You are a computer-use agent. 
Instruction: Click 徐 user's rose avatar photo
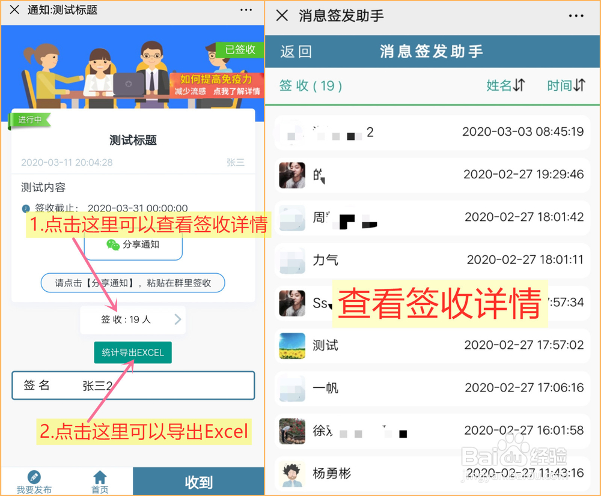(292, 431)
